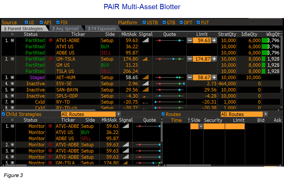Click the signal icon in the SPLS-ODP row
The width and height of the screenshot is (284, 181).
pyautogui.click(x=145, y=96)
